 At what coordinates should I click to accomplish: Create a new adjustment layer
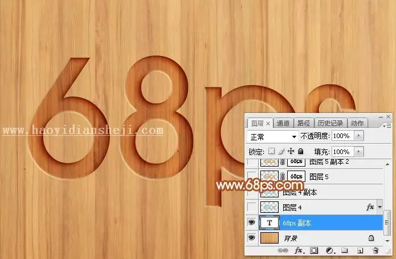330,250
